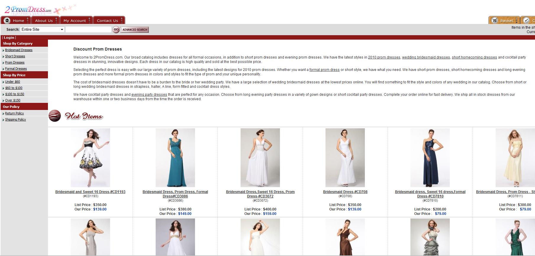535x256 pixels.
Task: Follow the formal prom dress text link
Action: click(324, 70)
